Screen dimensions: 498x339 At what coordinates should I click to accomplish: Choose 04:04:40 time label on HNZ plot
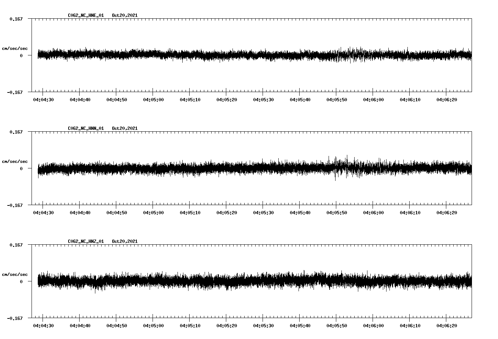click(80, 325)
